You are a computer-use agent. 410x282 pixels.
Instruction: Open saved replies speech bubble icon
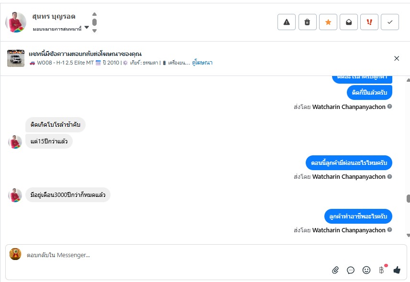click(351, 270)
